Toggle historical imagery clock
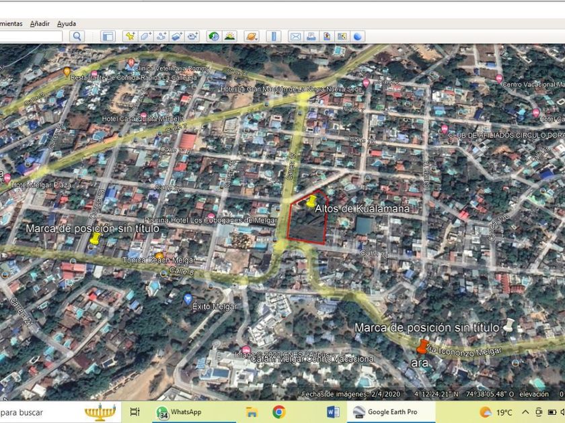 click(214, 36)
